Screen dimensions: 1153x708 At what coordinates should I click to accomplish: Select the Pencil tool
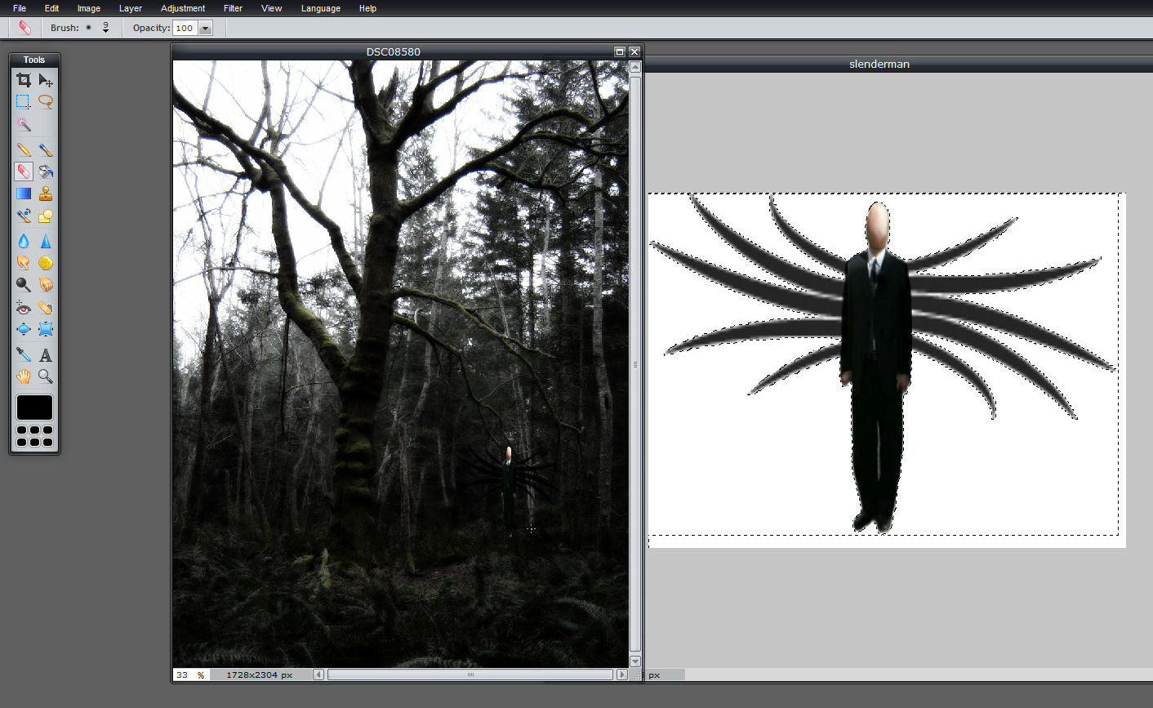(24, 150)
